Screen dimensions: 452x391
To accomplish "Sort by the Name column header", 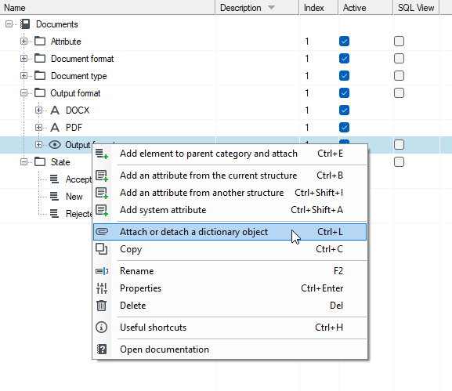I will [107, 8].
